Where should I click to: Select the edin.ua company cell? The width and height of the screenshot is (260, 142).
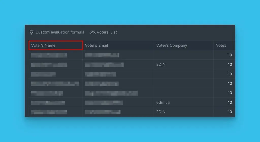point(163,103)
